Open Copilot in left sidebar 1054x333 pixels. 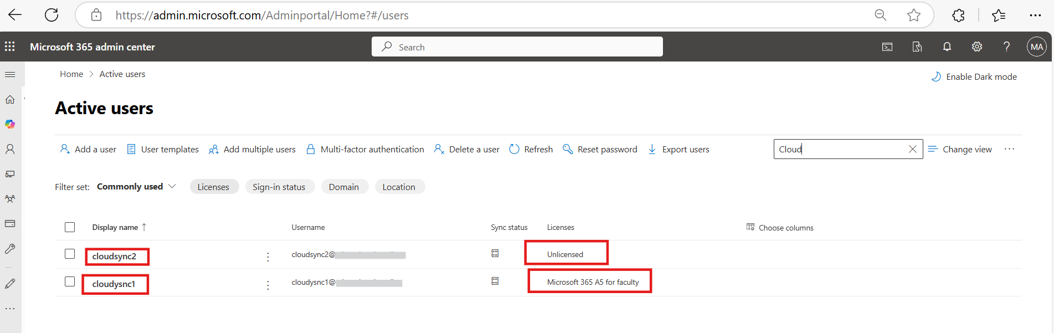[x=10, y=124]
